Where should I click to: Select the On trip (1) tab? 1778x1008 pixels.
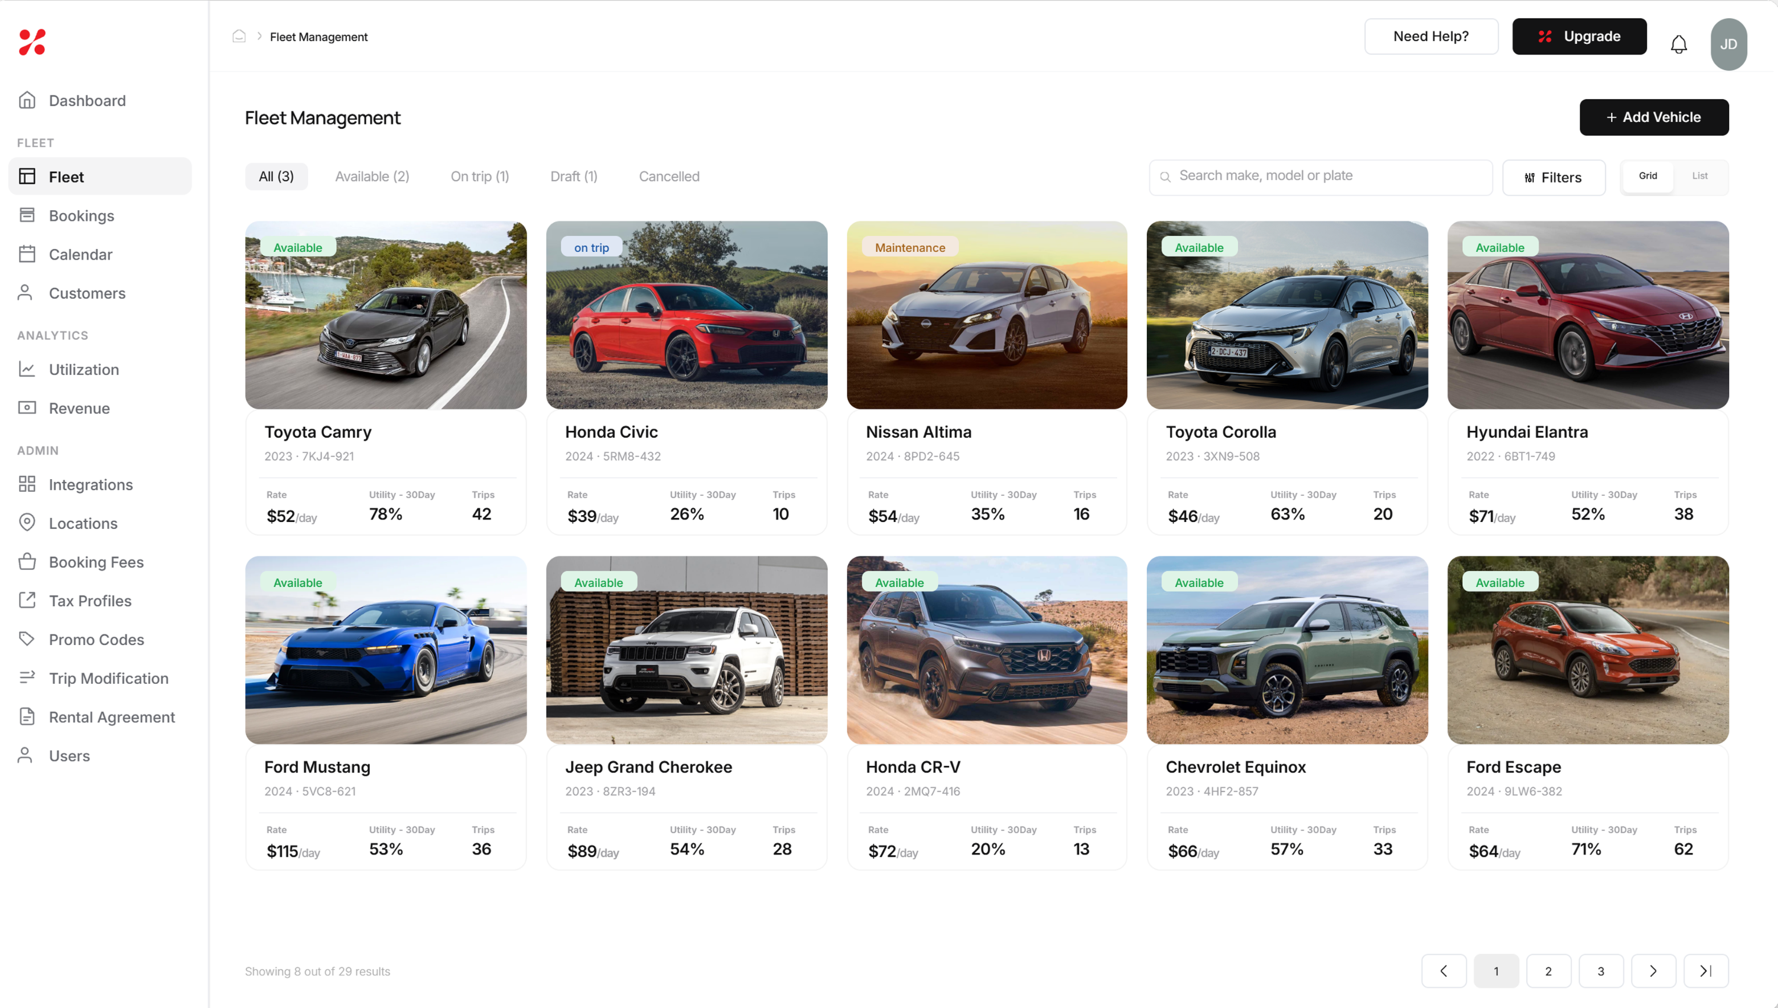tap(480, 177)
